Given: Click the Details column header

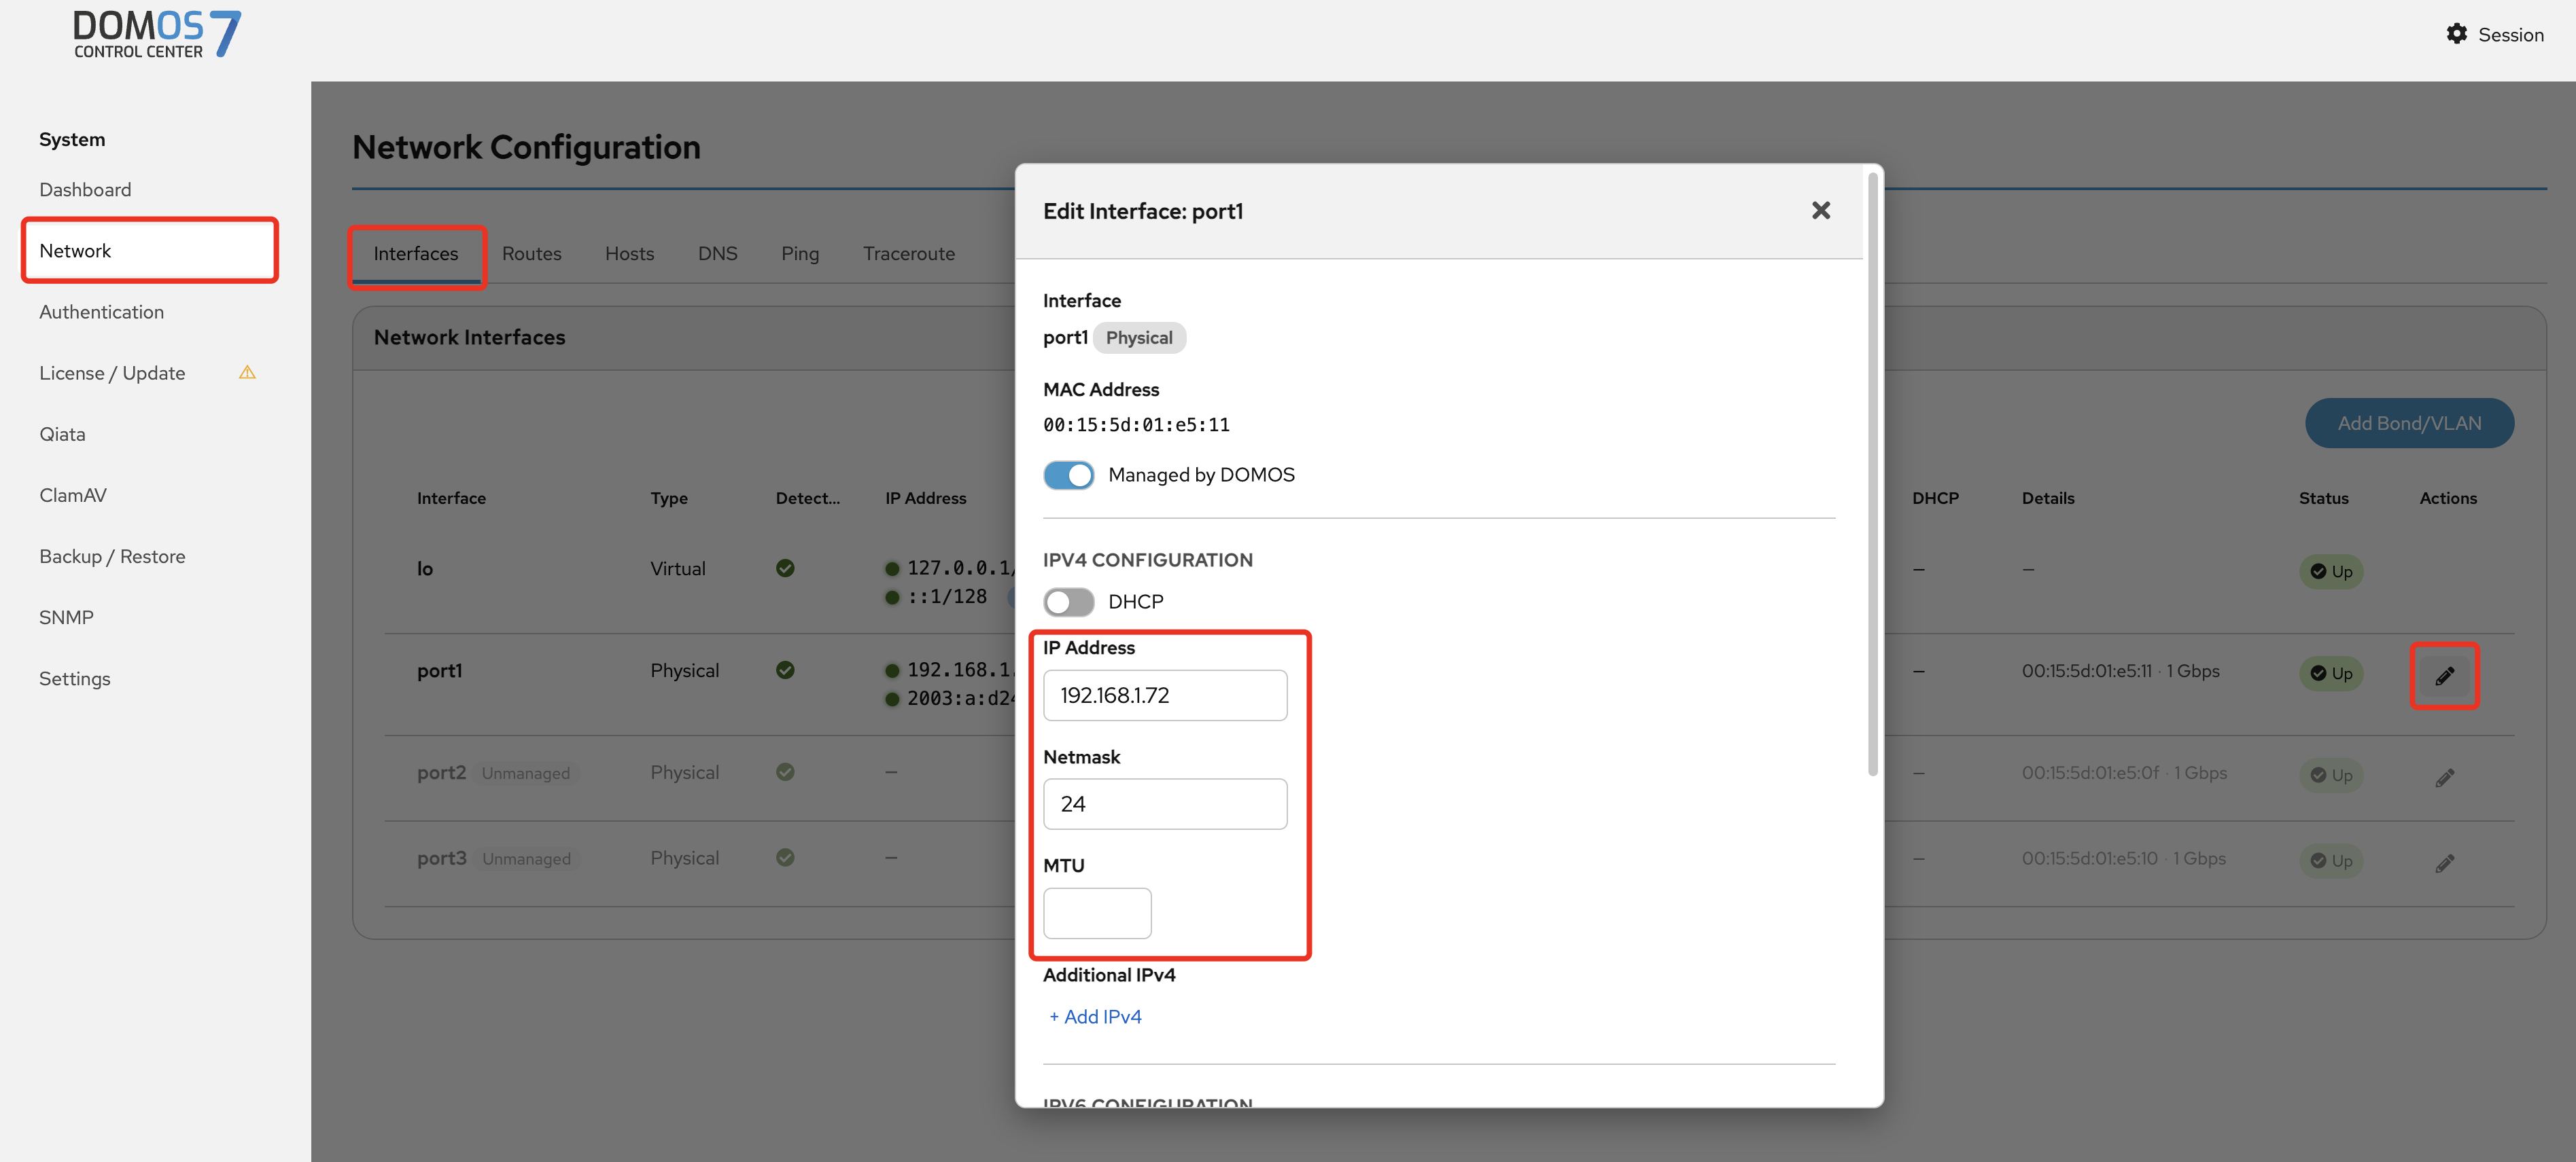Looking at the screenshot, I should [2047, 498].
